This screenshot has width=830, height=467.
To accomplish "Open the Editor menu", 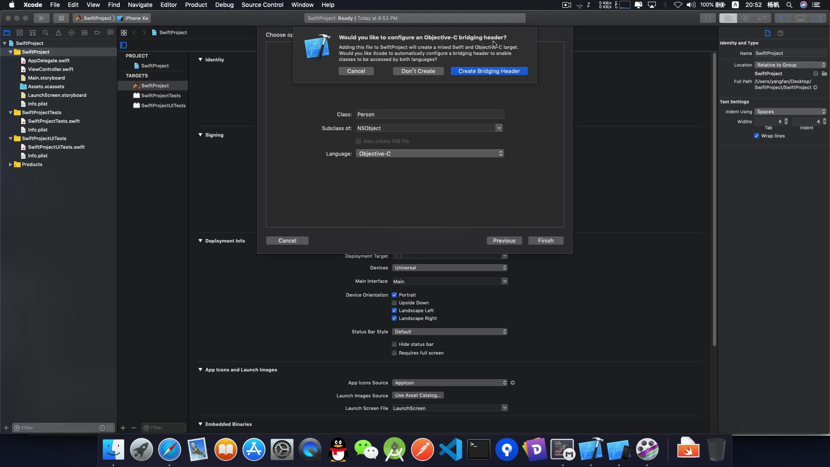I will [169, 5].
